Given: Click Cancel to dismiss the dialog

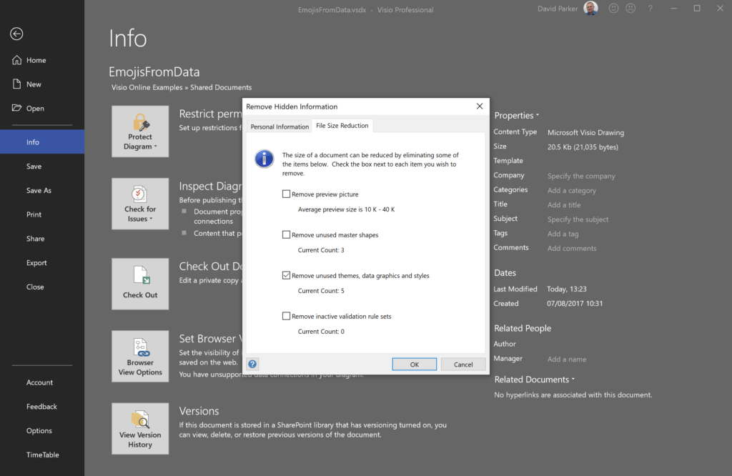Looking at the screenshot, I should pos(463,363).
